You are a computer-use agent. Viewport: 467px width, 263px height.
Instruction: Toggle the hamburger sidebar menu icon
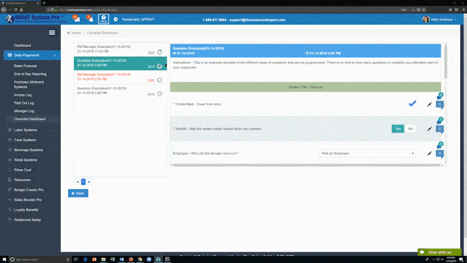pyautogui.click(x=52, y=33)
